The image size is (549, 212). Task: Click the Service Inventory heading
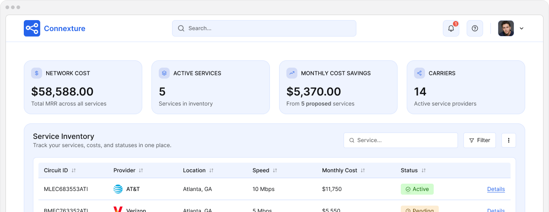pyautogui.click(x=64, y=136)
